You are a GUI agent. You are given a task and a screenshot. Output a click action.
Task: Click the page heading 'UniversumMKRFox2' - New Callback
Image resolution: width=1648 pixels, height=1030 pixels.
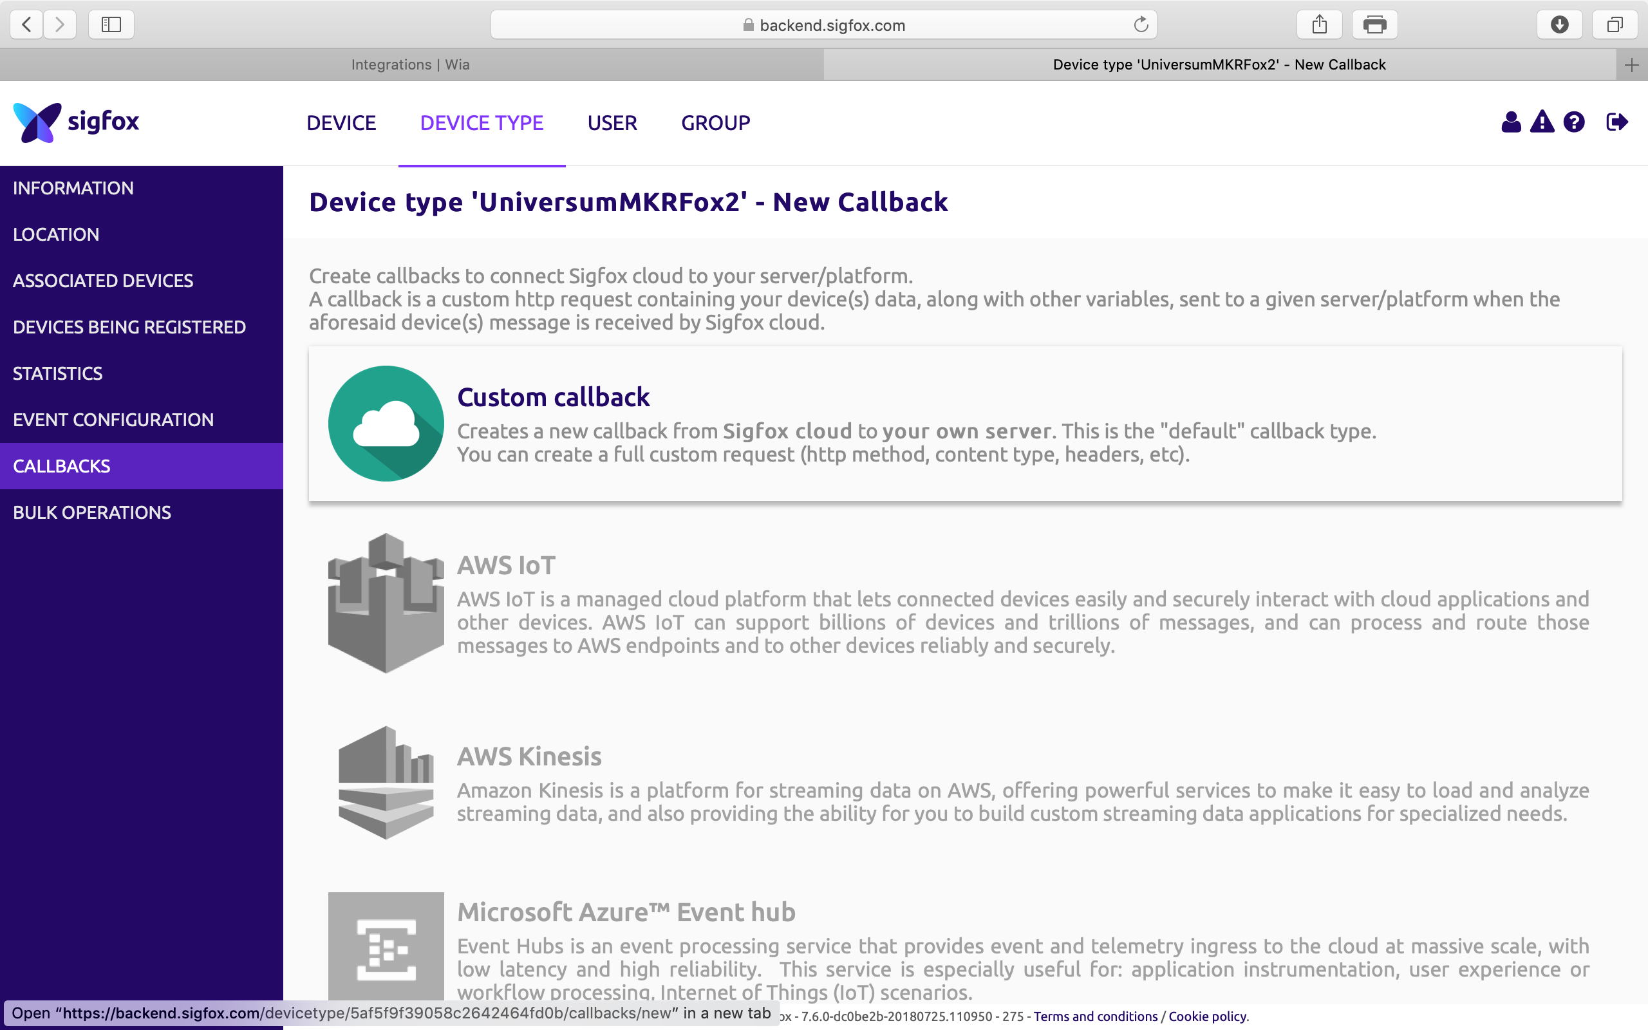coord(628,202)
